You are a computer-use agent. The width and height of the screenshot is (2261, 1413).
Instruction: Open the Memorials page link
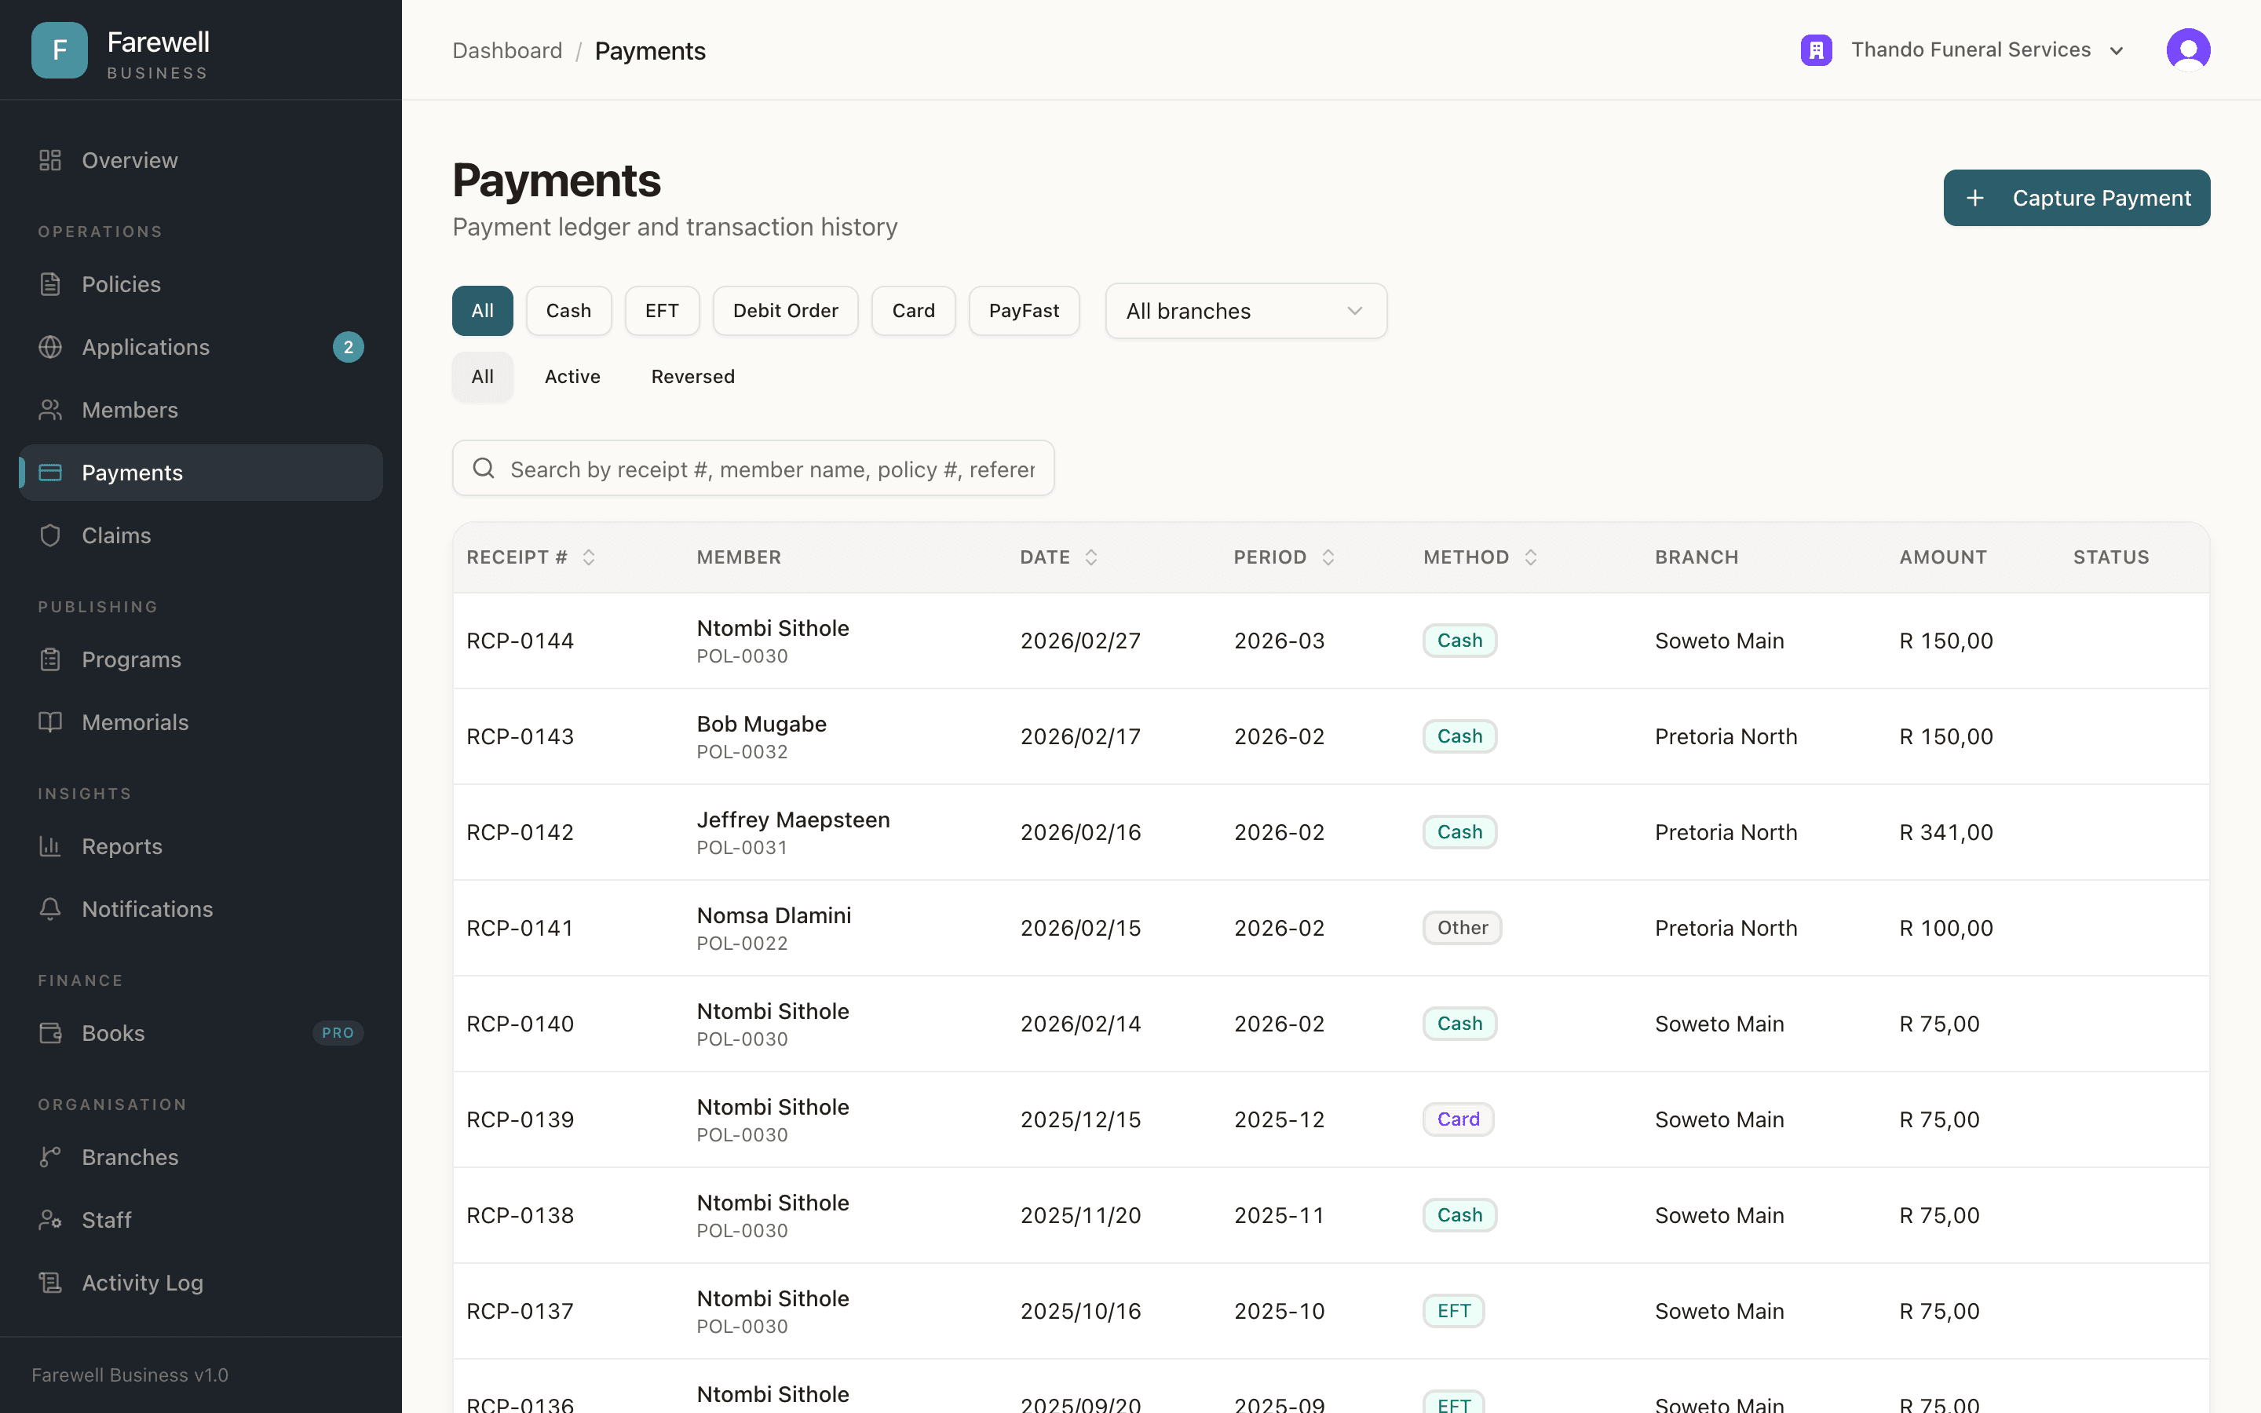[x=200, y=722]
